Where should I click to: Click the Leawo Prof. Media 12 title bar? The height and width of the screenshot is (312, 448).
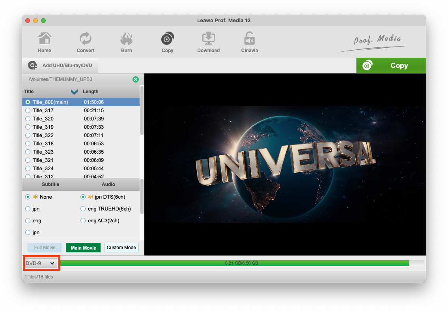point(224,20)
